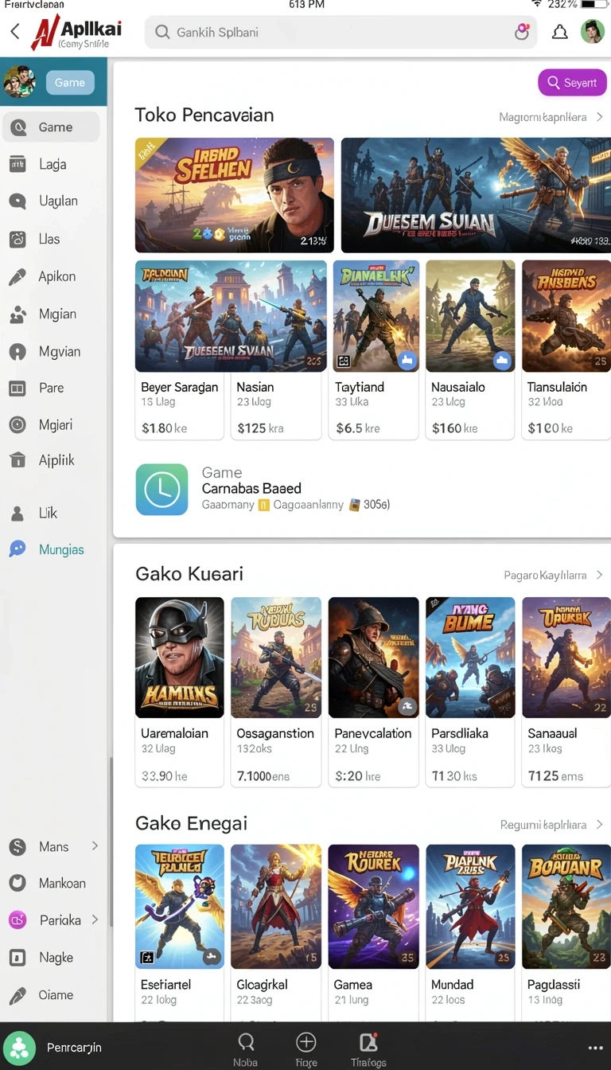This screenshot has width=611, height=1070.
Task: Open the Mundad game title
Action: 452,985
